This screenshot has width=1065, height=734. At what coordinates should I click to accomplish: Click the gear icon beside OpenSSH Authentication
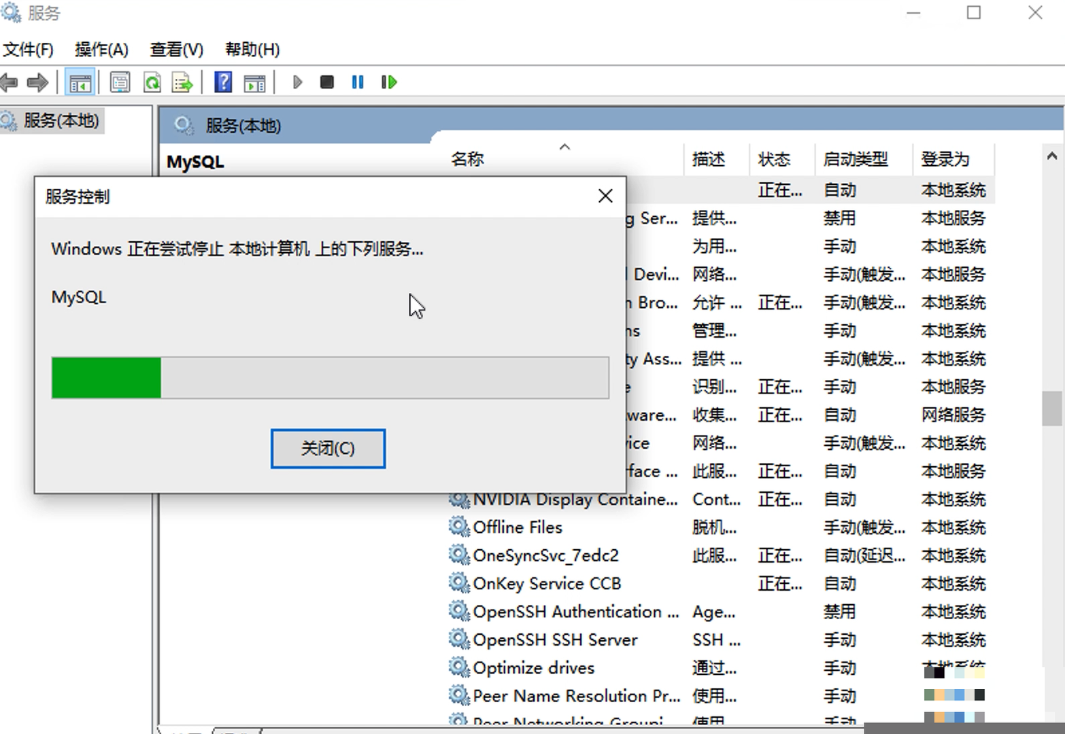click(460, 612)
